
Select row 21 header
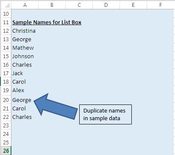pyautogui.click(x=6, y=108)
